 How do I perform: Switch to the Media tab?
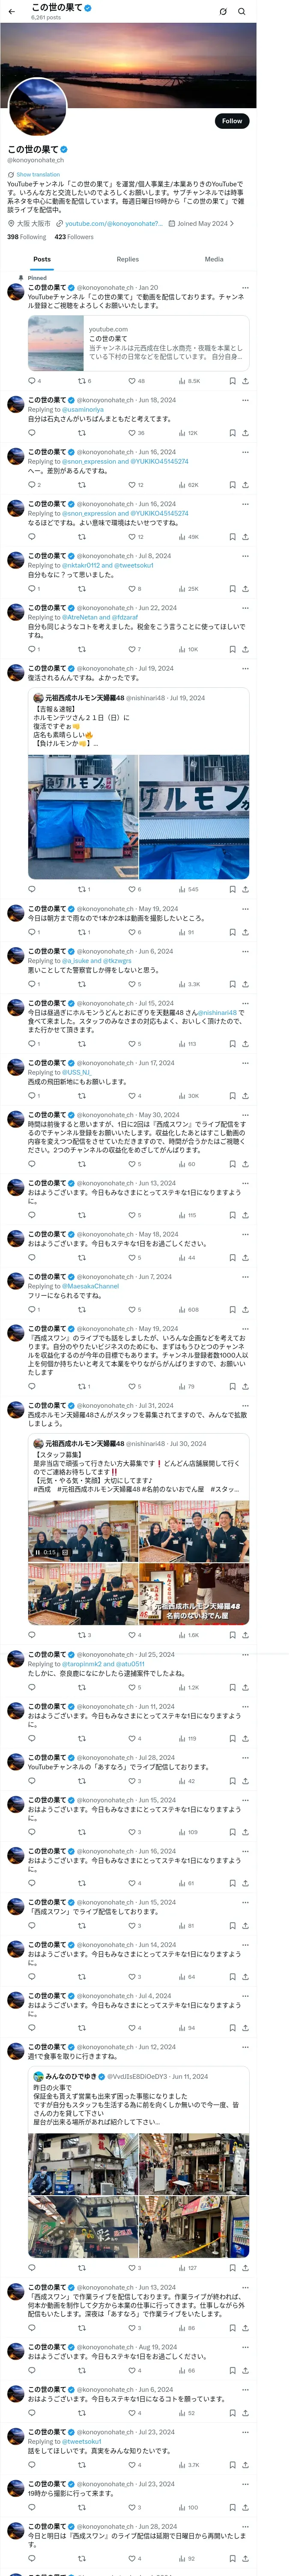(214, 259)
